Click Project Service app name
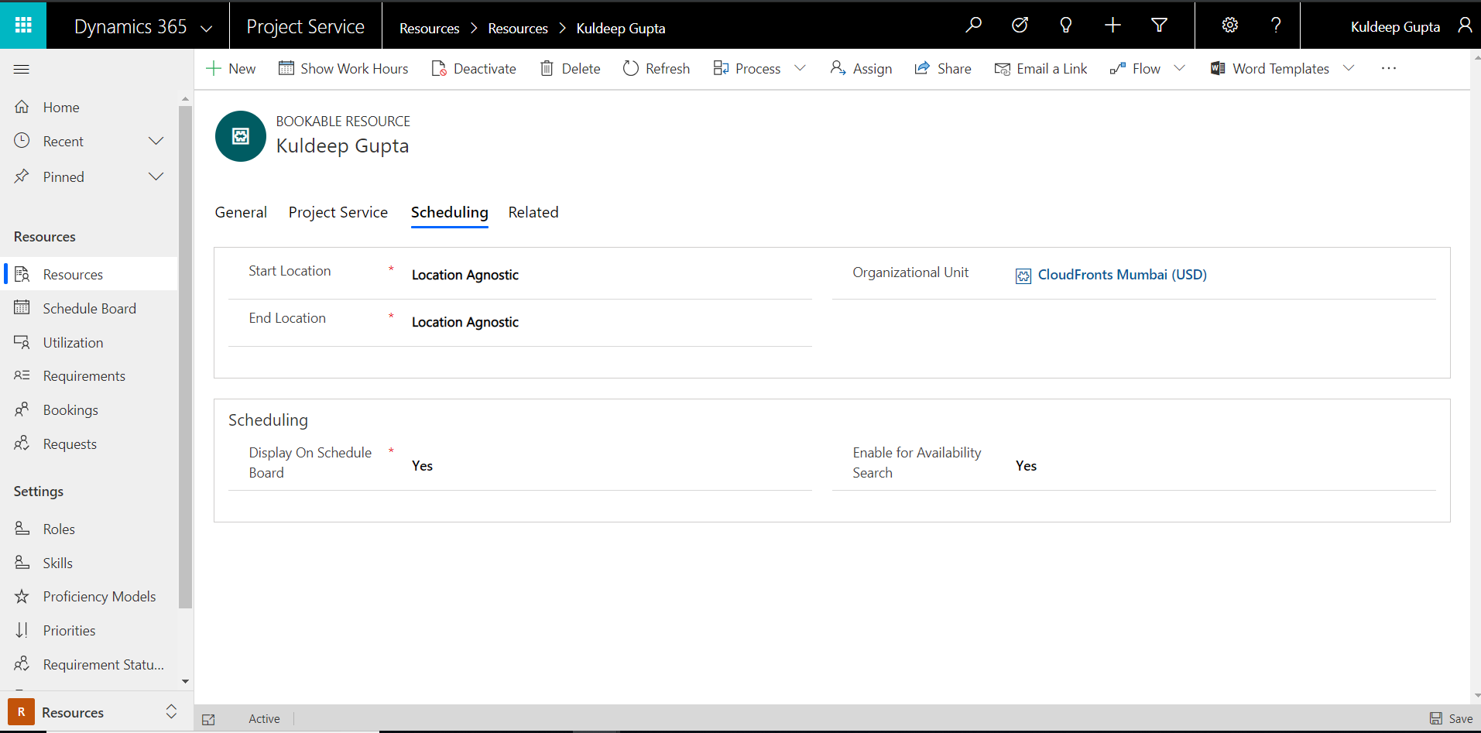The height and width of the screenshot is (733, 1481). point(305,26)
